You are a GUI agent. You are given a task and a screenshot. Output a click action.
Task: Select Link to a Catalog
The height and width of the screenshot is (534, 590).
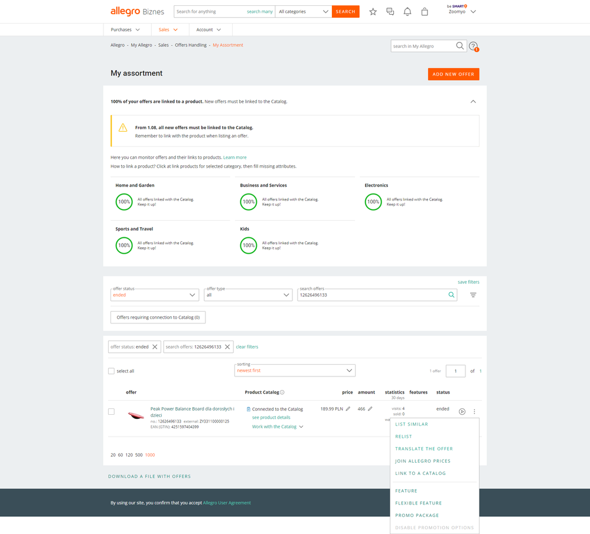pos(421,473)
